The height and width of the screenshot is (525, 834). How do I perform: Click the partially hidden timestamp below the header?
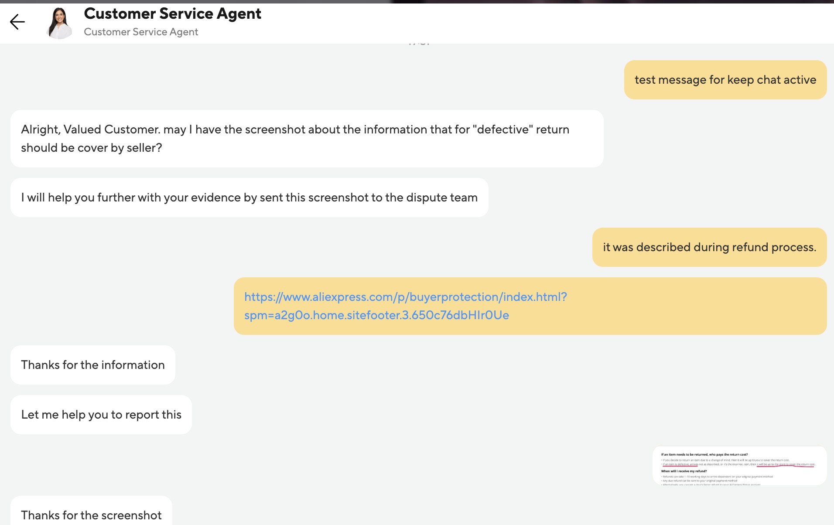pos(419,44)
